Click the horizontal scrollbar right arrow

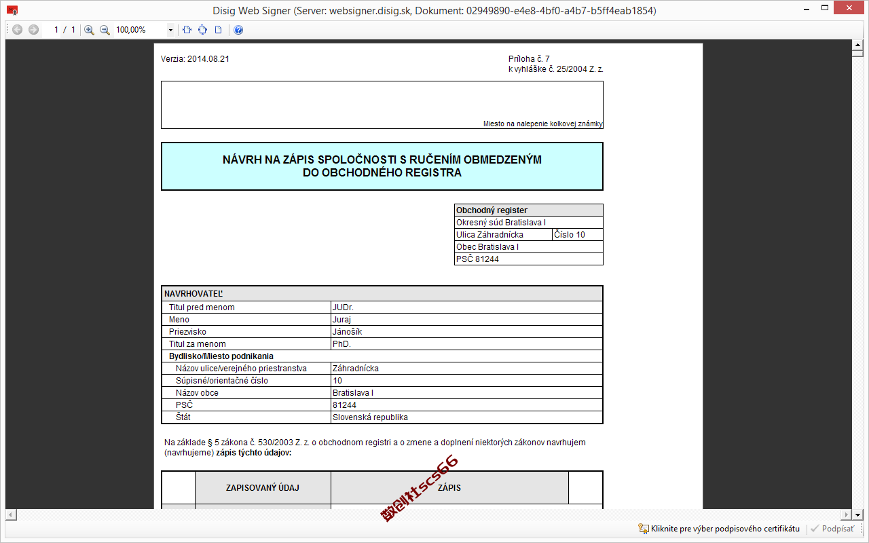(845, 514)
